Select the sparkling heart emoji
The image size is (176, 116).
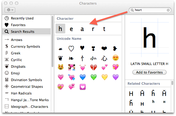[116, 67]
